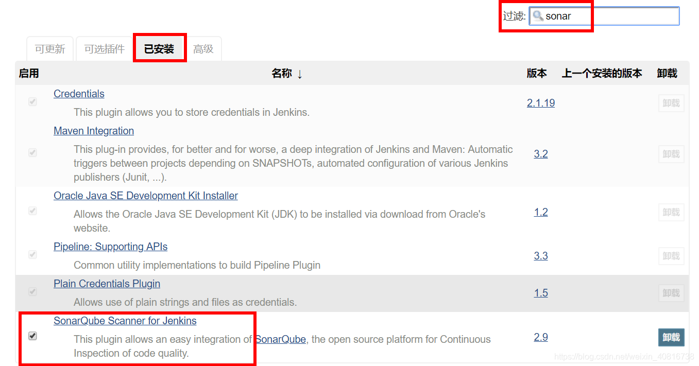This screenshot has width=699, height=366.
Task: Select the 已安装 tab
Action: click(159, 49)
